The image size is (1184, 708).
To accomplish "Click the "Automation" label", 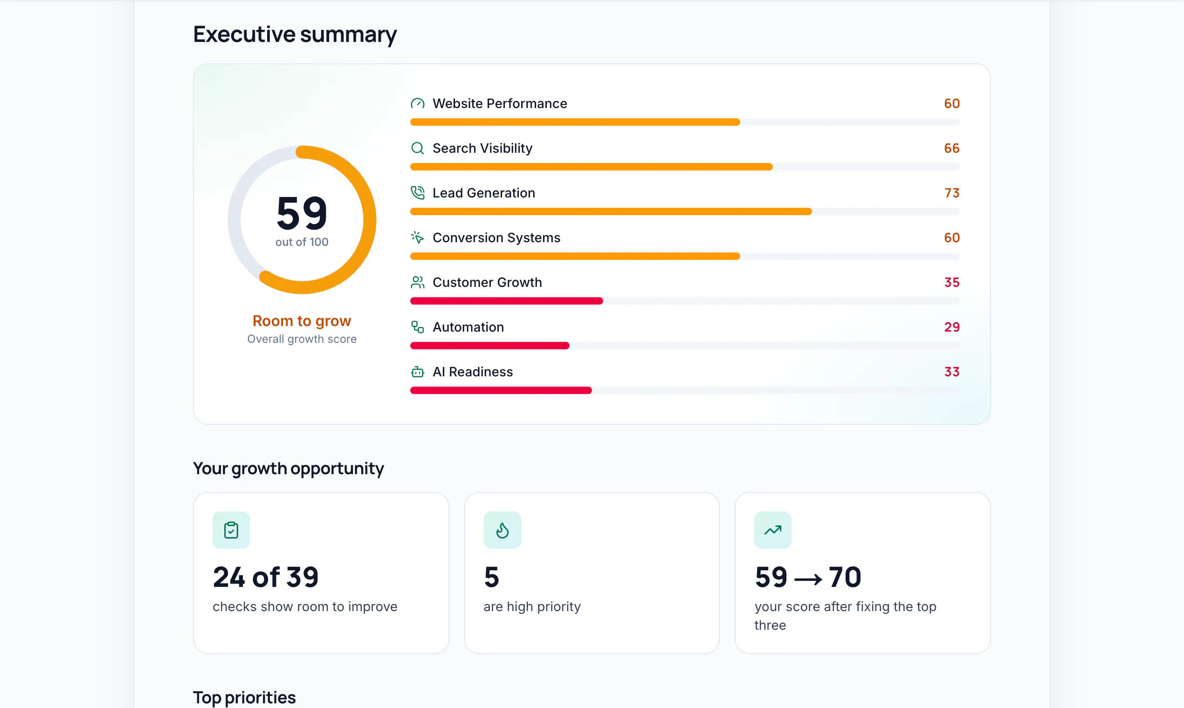I will coord(468,327).
